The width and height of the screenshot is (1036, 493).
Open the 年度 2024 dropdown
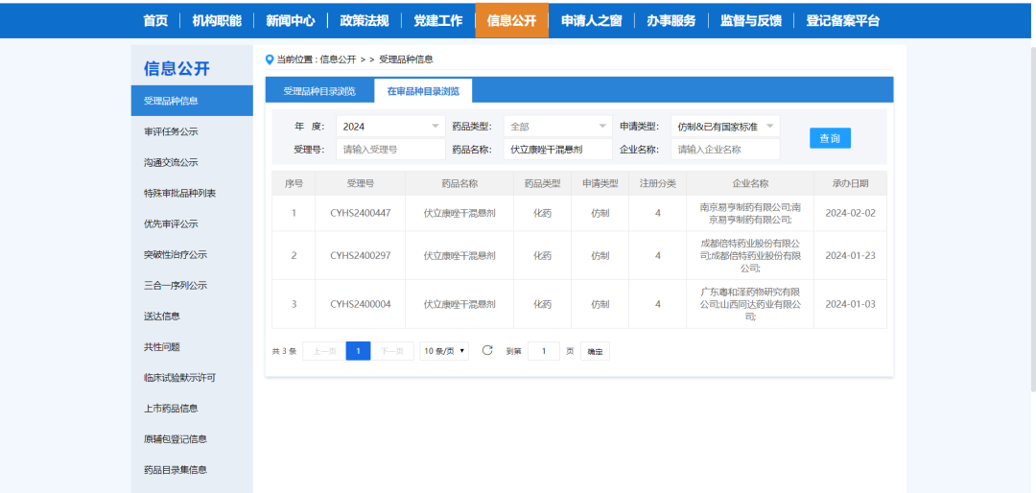(x=389, y=127)
